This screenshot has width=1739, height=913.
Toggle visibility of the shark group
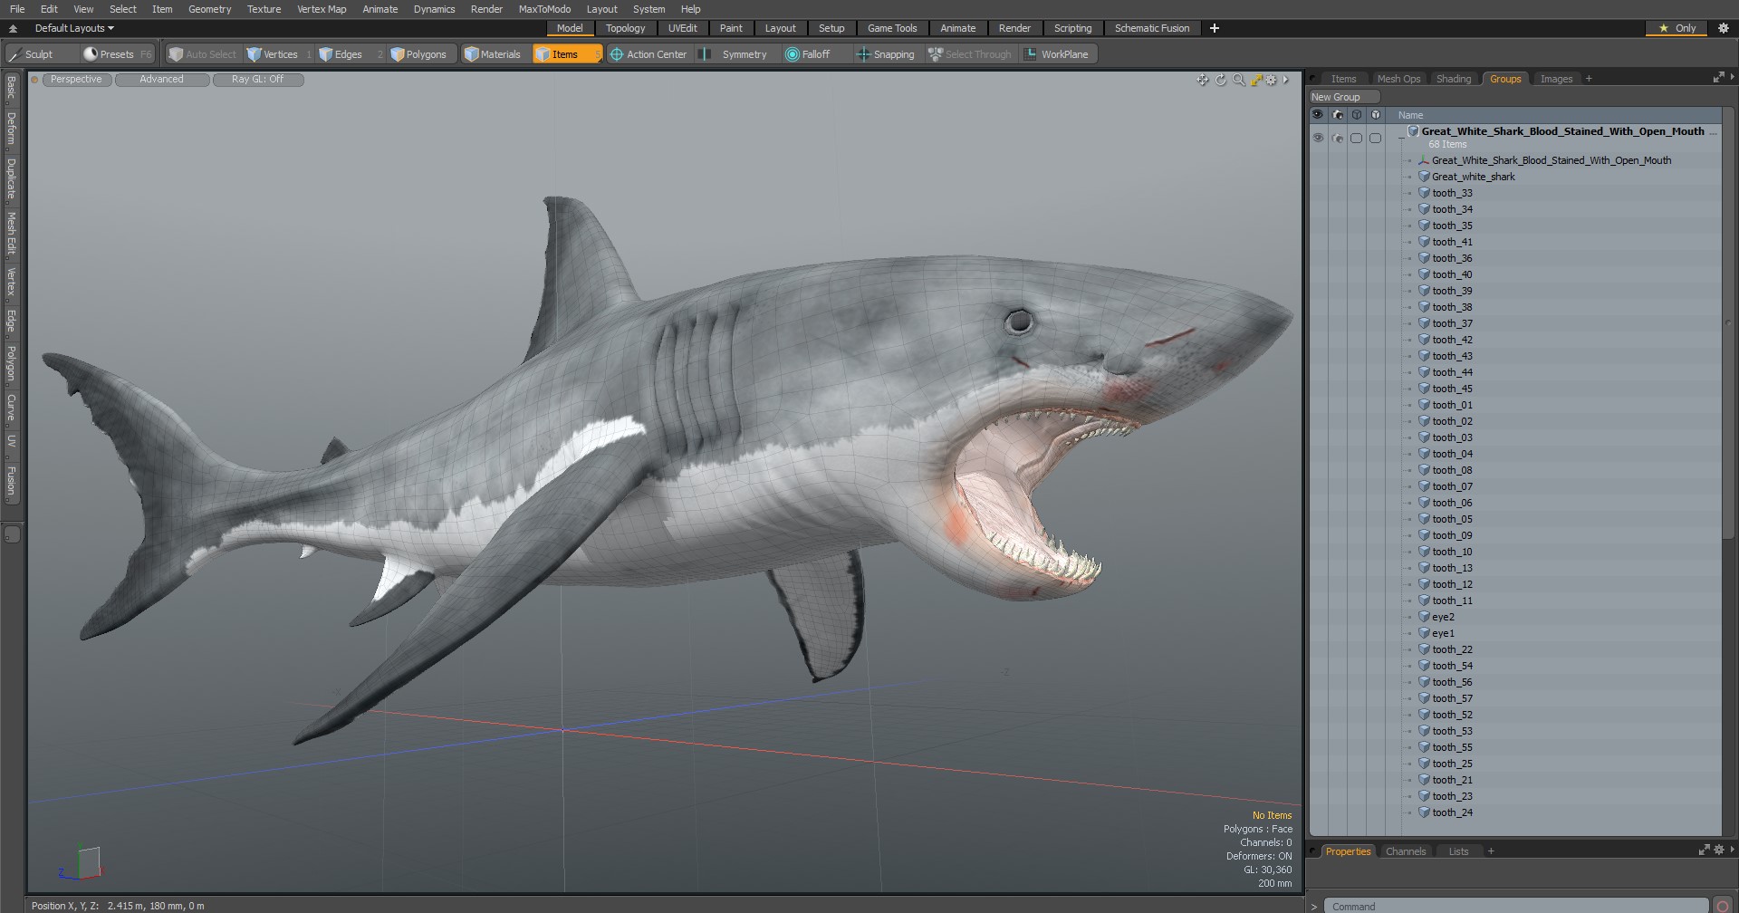1318,138
